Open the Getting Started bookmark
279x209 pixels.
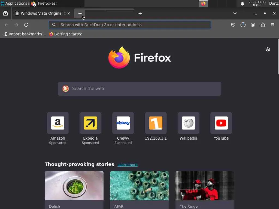[x=66, y=34]
